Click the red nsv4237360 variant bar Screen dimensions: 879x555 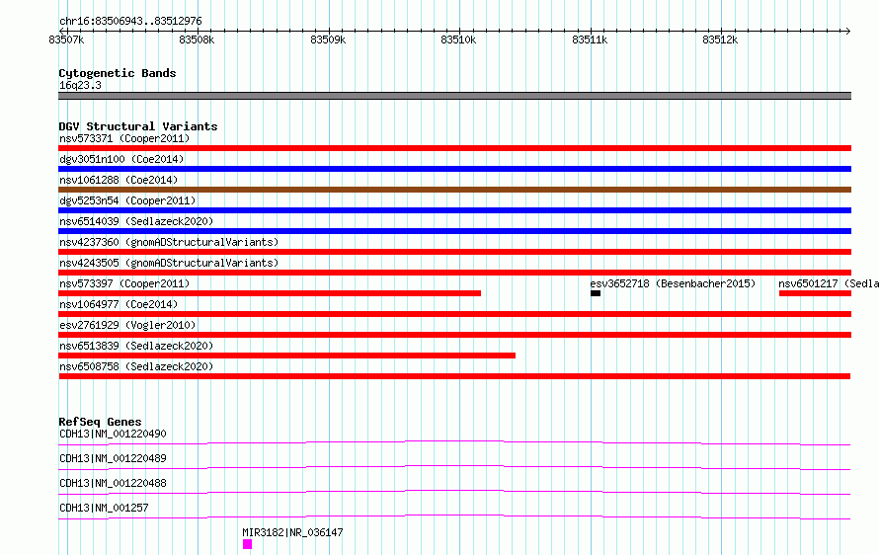(454, 252)
